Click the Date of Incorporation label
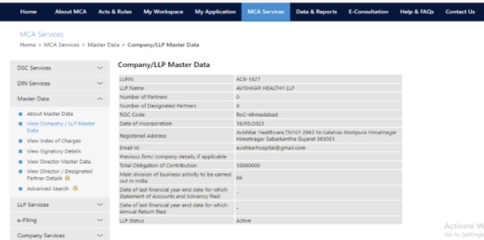 (145, 123)
